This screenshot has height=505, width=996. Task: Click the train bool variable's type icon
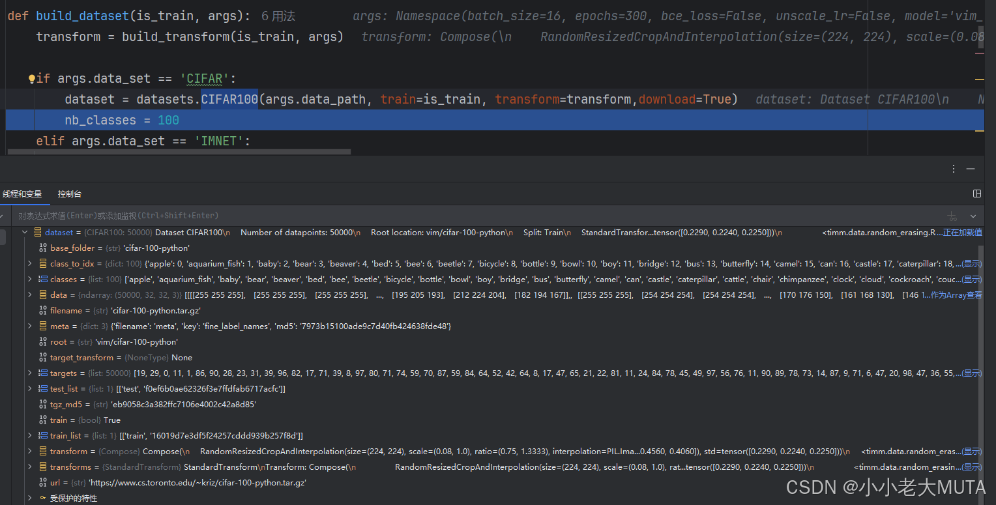(43, 420)
